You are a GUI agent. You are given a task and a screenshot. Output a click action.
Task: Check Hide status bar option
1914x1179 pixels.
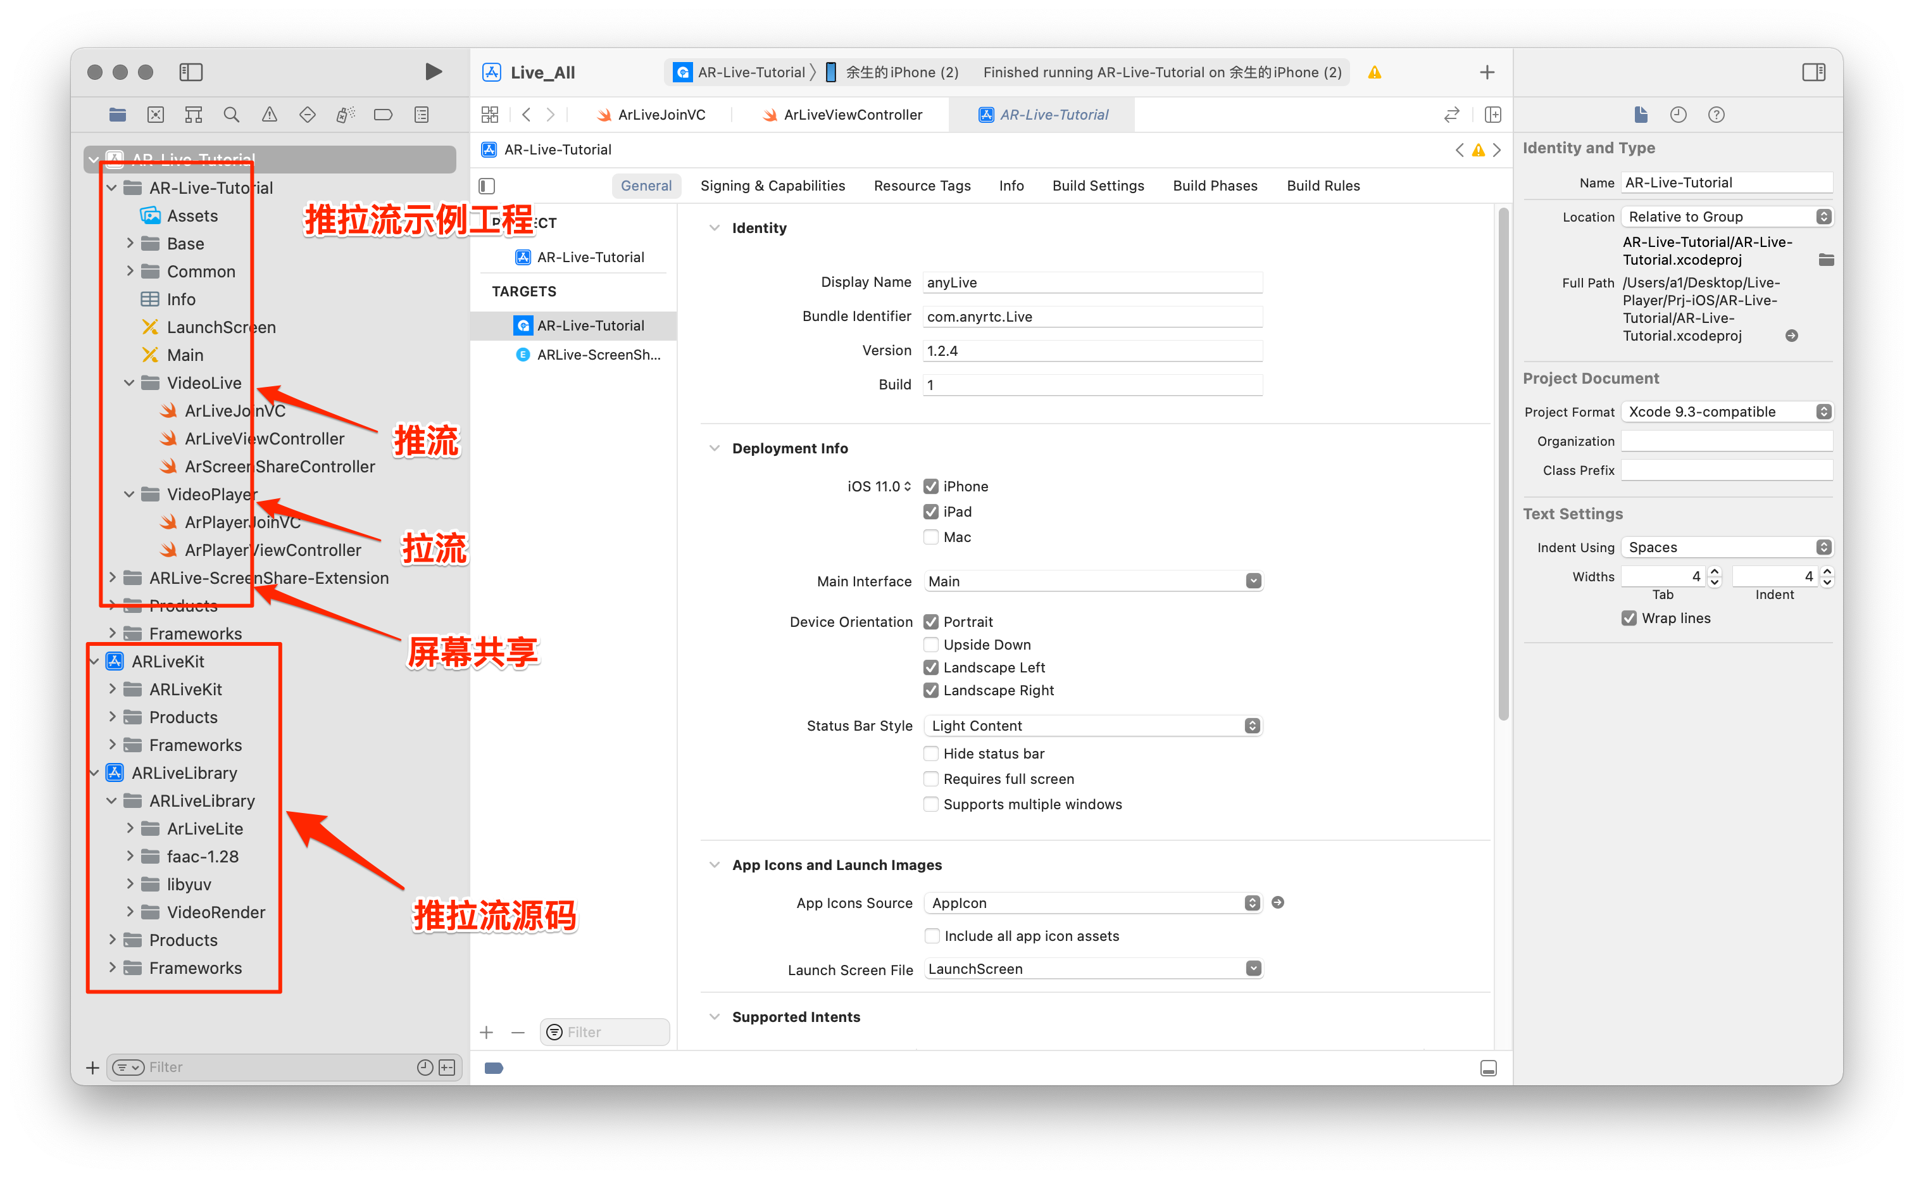pos(930,753)
